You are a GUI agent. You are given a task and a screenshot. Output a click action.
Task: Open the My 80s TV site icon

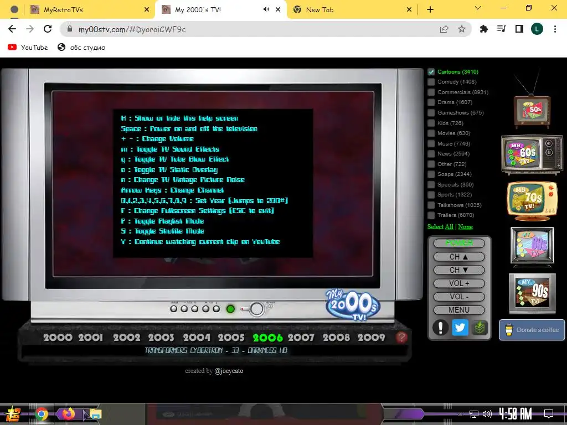coord(532,246)
